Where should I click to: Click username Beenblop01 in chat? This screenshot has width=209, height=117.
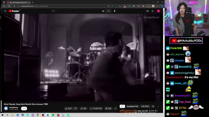pyautogui.click(x=183, y=96)
